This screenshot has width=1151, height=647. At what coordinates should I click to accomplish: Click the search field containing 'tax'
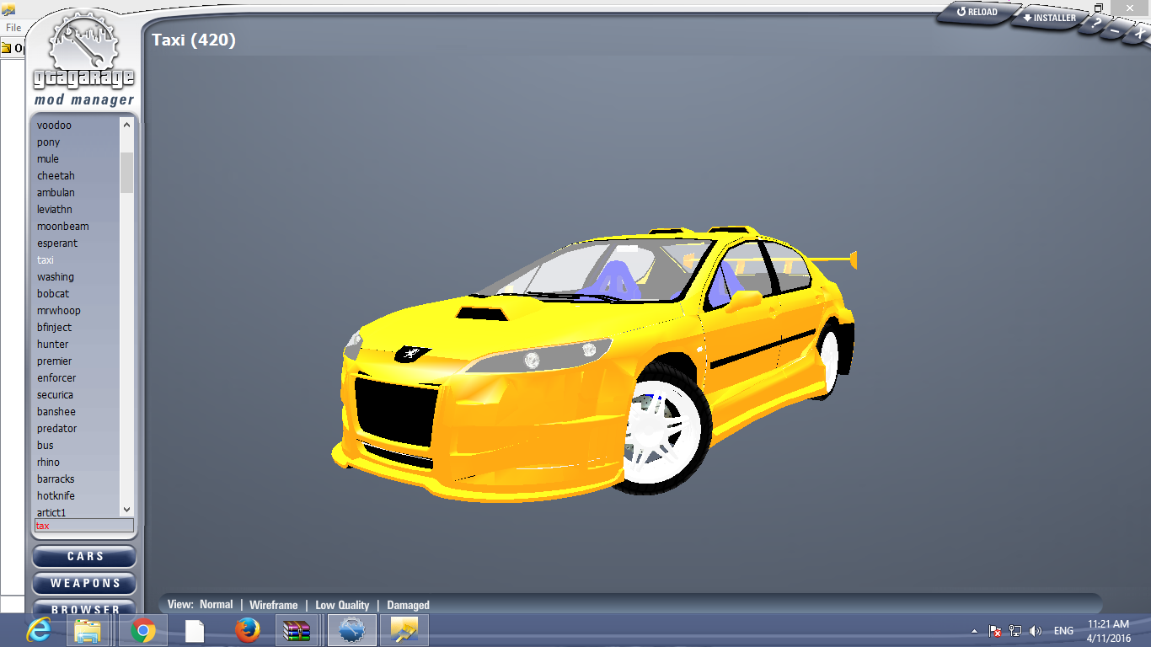pyautogui.click(x=83, y=526)
